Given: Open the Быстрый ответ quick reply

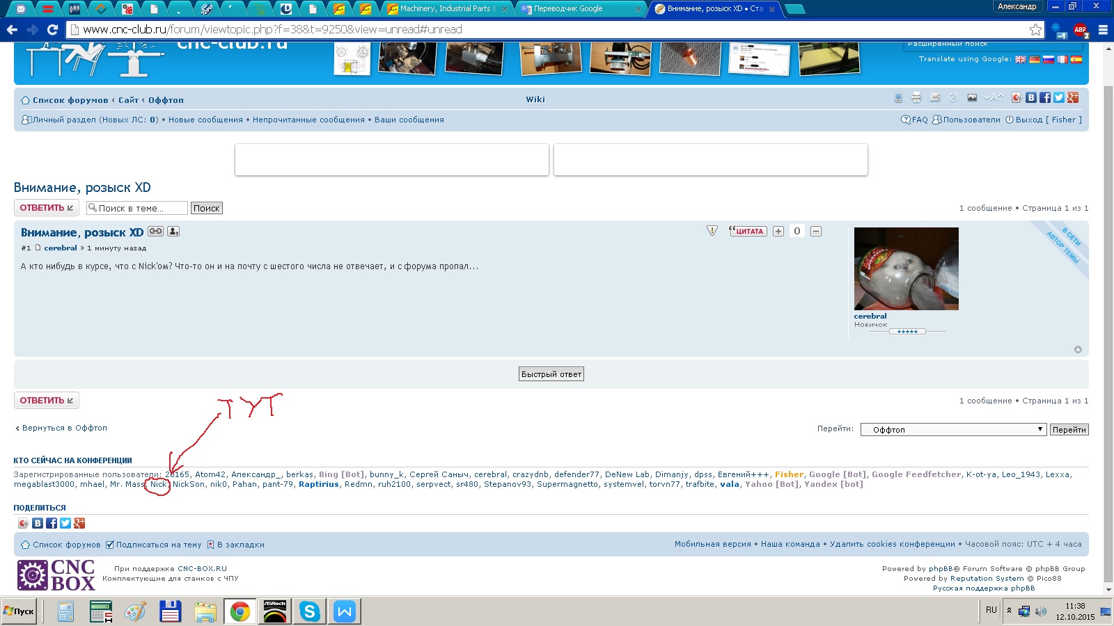Looking at the screenshot, I should click(x=551, y=374).
